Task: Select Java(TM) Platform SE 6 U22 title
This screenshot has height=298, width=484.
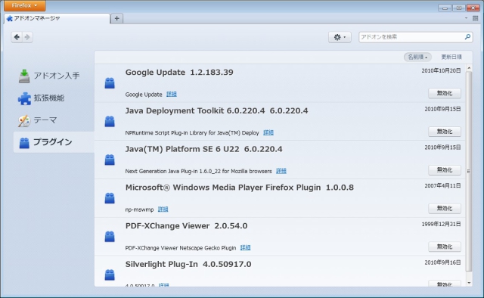Action: (x=203, y=149)
